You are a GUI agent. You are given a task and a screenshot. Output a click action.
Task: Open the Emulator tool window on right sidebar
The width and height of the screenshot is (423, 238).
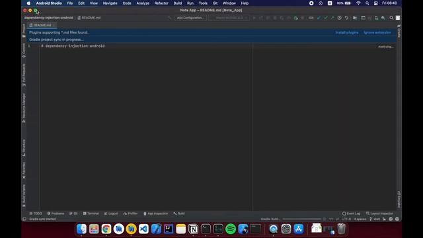[x=399, y=200]
